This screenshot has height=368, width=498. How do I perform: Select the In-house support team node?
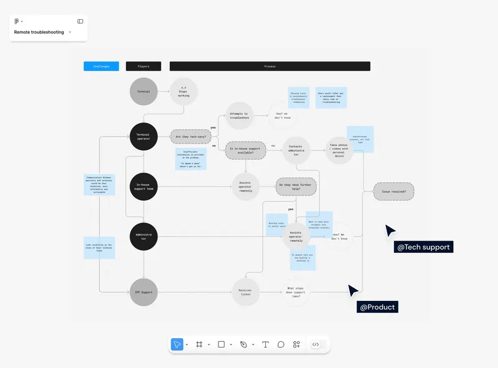tap(144, 186)
